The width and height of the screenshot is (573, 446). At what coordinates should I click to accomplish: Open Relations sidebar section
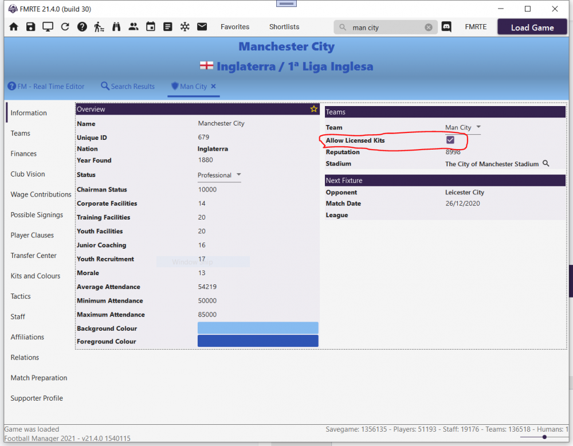(25, 358)
